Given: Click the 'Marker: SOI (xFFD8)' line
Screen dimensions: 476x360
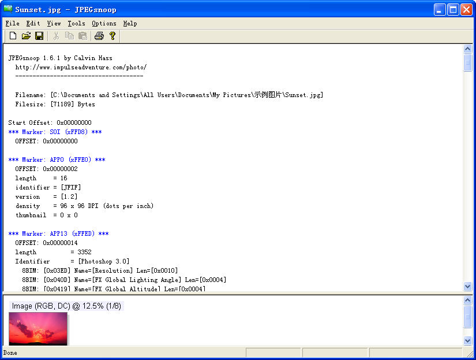Looking at the screenshot, I should point(55,132).
